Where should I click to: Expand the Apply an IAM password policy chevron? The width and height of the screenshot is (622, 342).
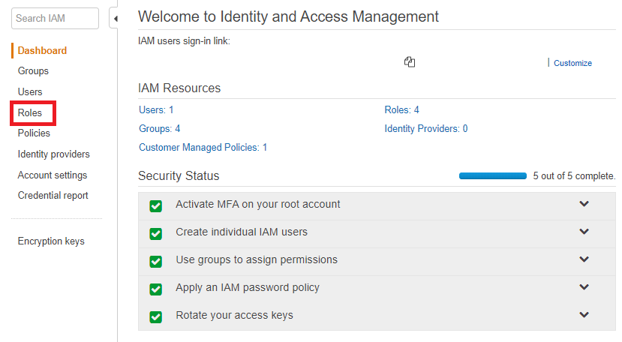584,287
